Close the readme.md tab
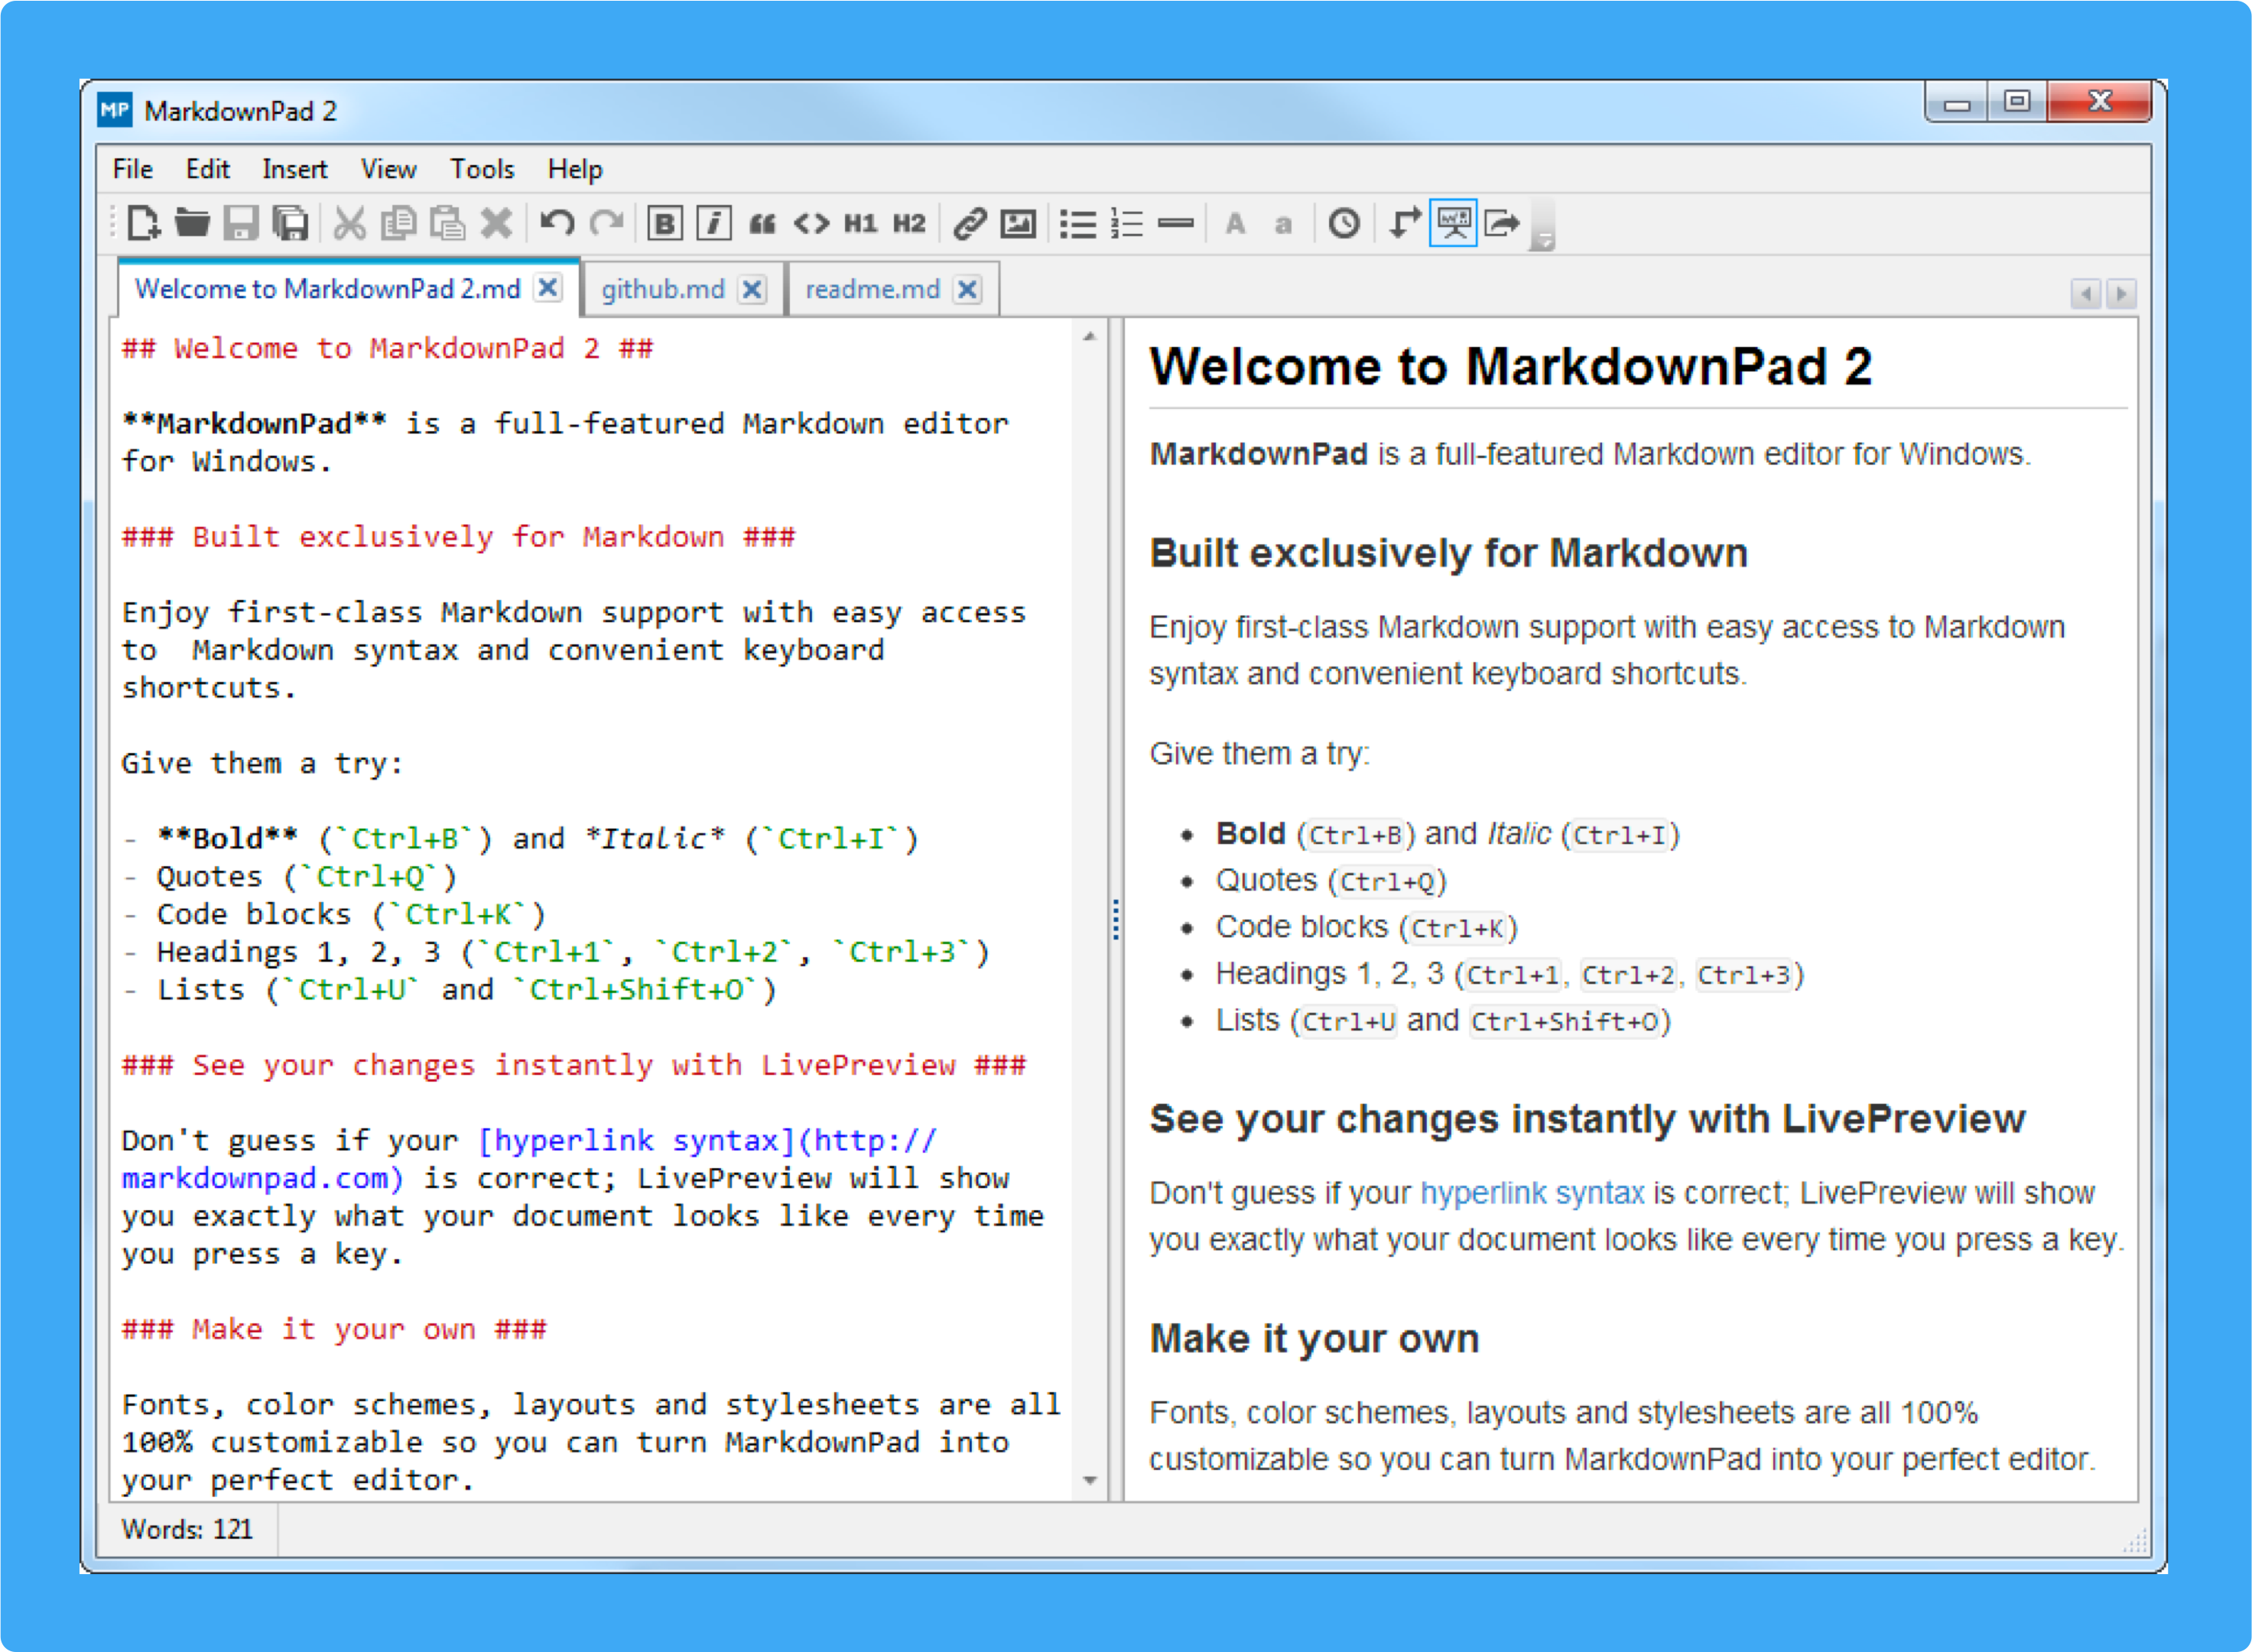Viewport: 2252px width, 1652px height. [x=967, y=289]
